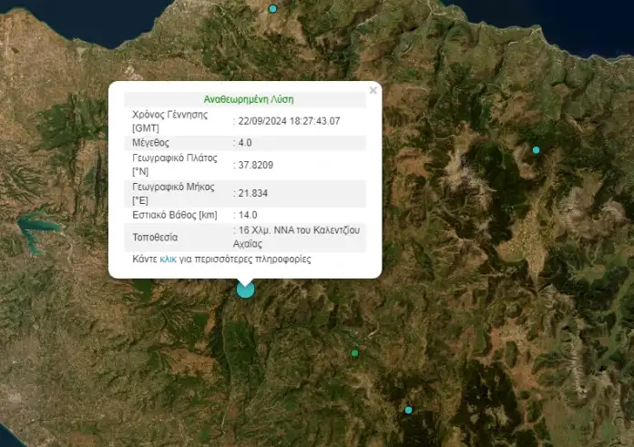Click the magnitude value 4.0
The height and width of the screenshot is (447, 634).
coord(245,143)
